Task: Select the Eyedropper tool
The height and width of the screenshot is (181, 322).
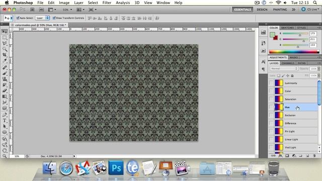Action: (x=5, y=61)
